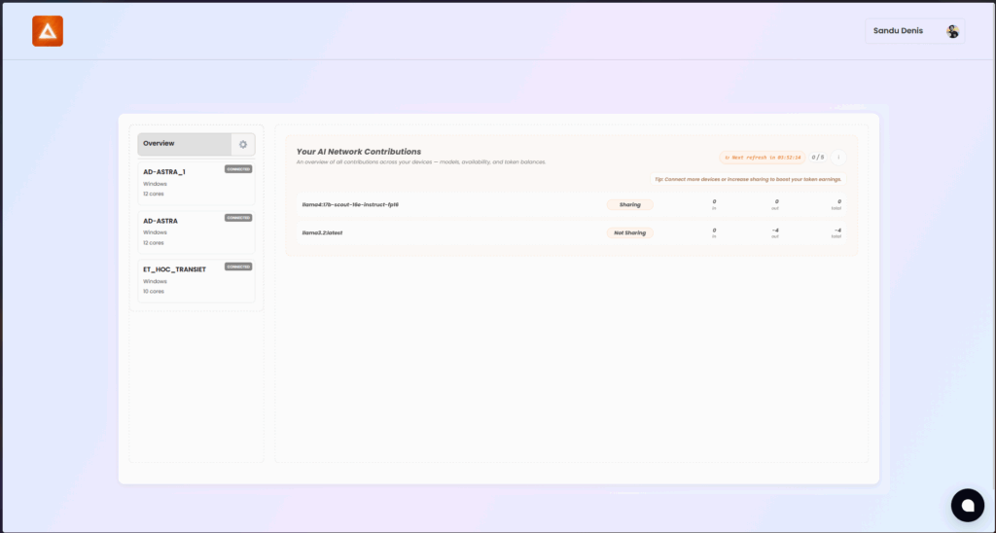Image resolution: width=996 pixels, height=533 pixels.
Task: Click the Not Sharing badge for llama3.2
Action: click(629, 233)
